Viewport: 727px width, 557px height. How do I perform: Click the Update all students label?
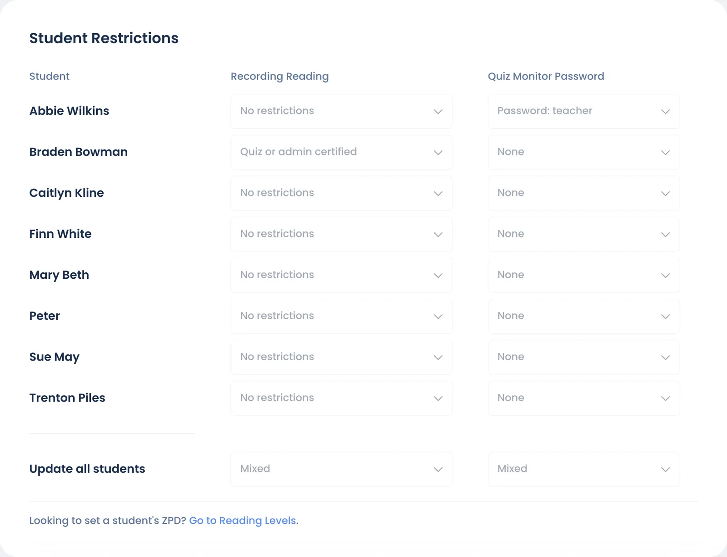pyautogui.click(x=87, y=469)
